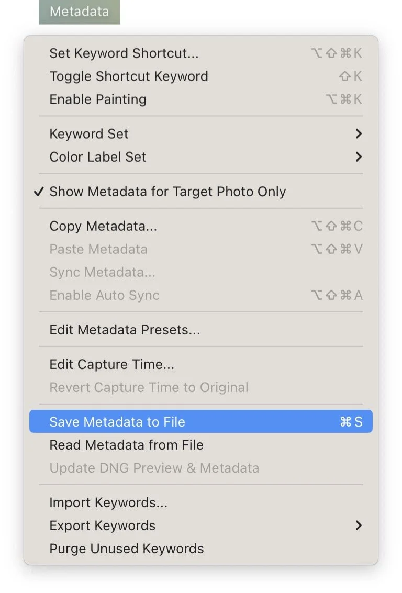Image resolution: width=402 pixels, height=593 pixels.
Task: Expand the Keyword Set submenu arrow
Action: (x=359, y=134)
